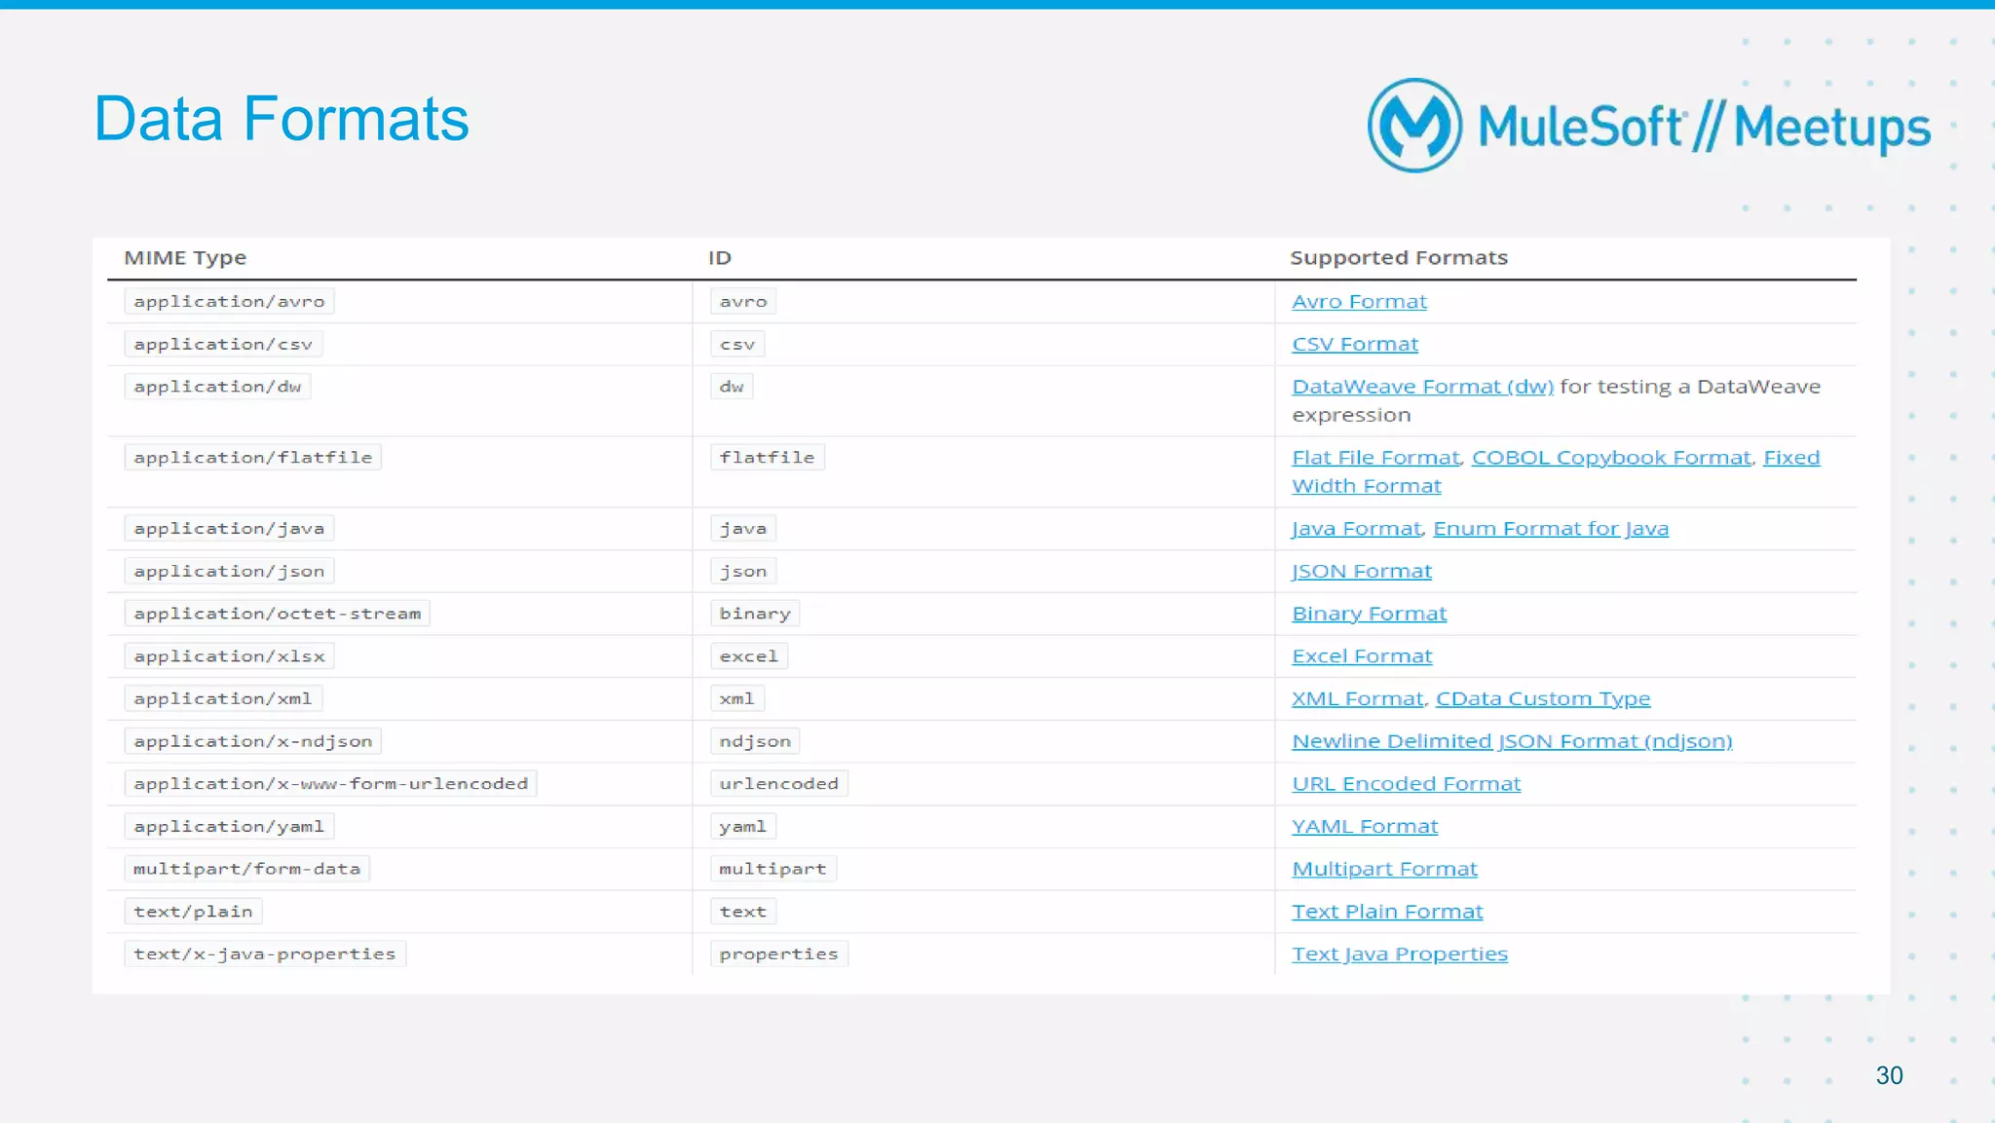This screenshot has height=1123, width=1995.
Task: Click the MIME Type column header
Action: (185, 258)
